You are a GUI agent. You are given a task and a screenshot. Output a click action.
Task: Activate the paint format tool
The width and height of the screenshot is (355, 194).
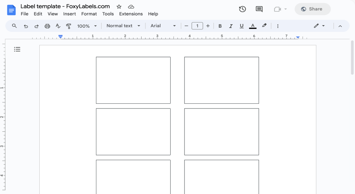tap(68, 26)
